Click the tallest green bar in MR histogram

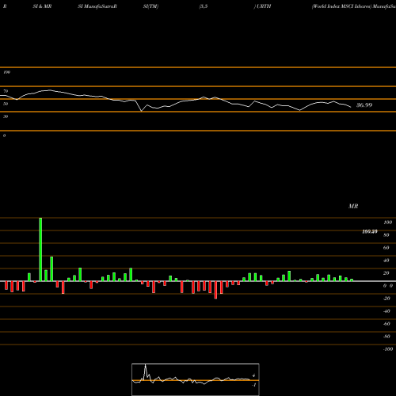click(40, 249)
